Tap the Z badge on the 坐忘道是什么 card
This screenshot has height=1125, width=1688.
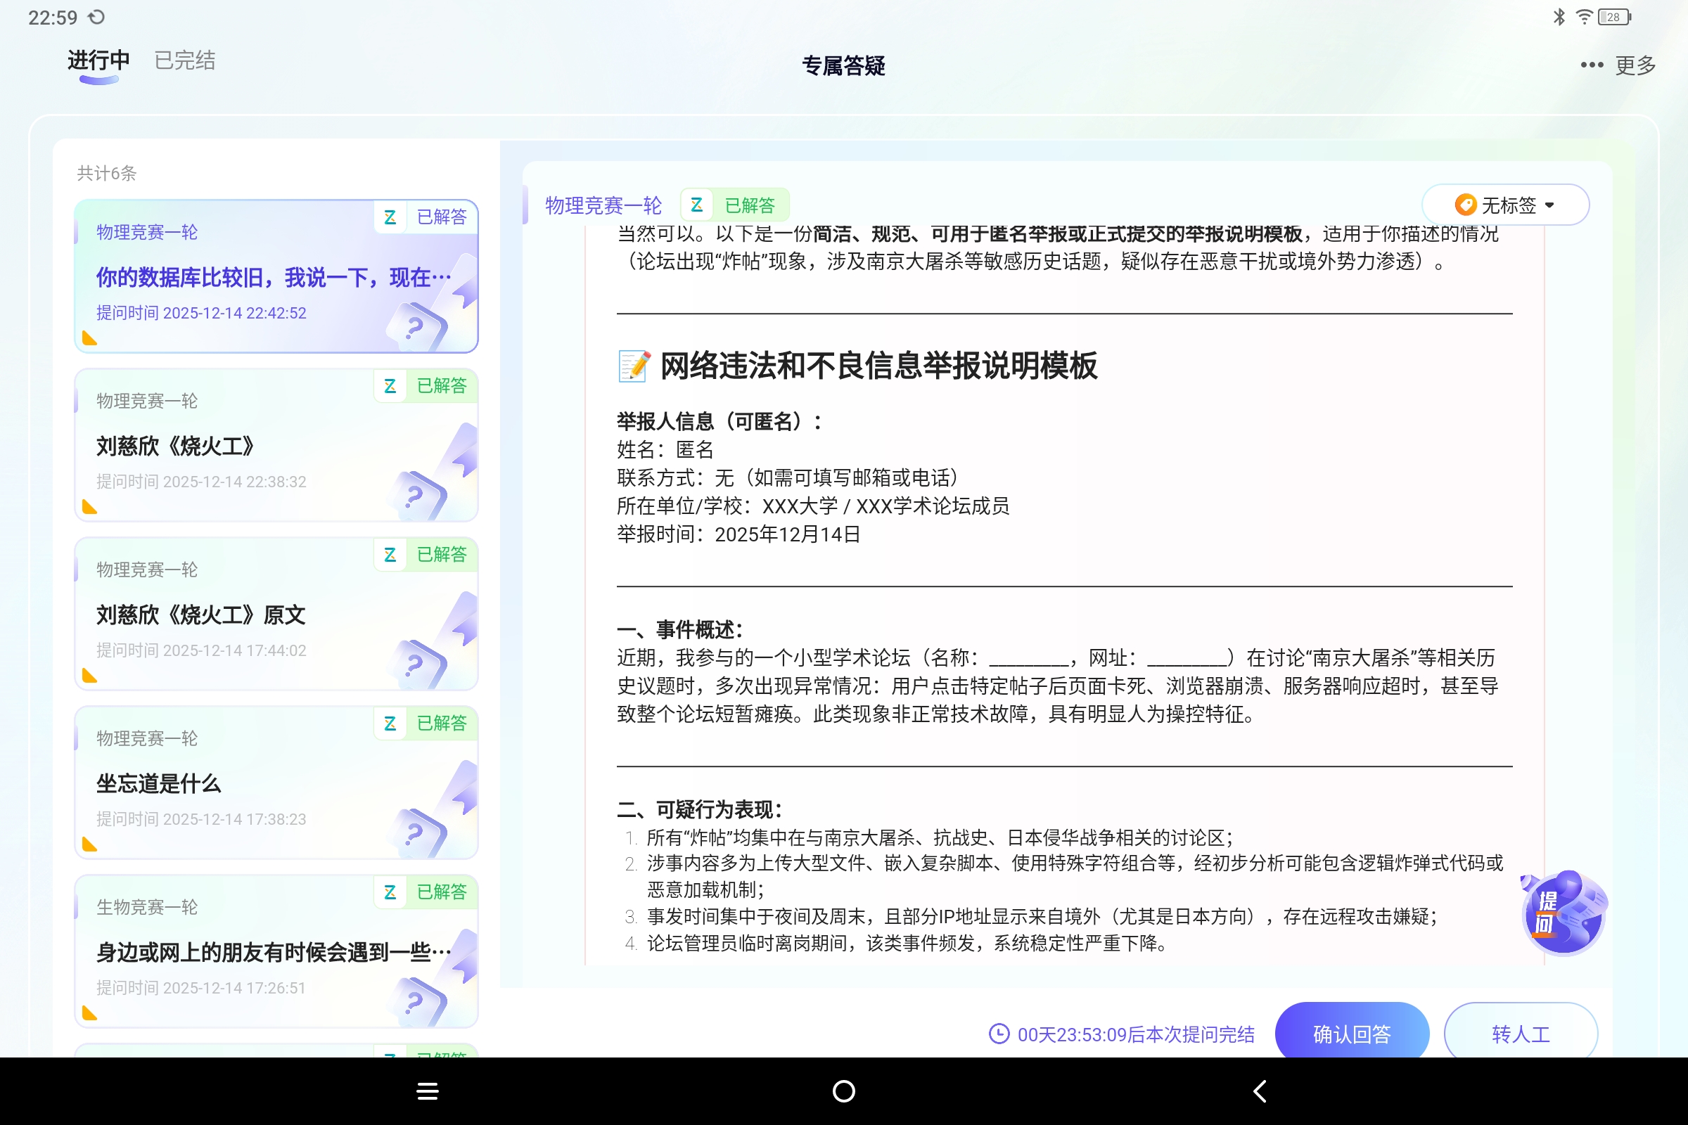pyautogui.click(x=391, y=724)
